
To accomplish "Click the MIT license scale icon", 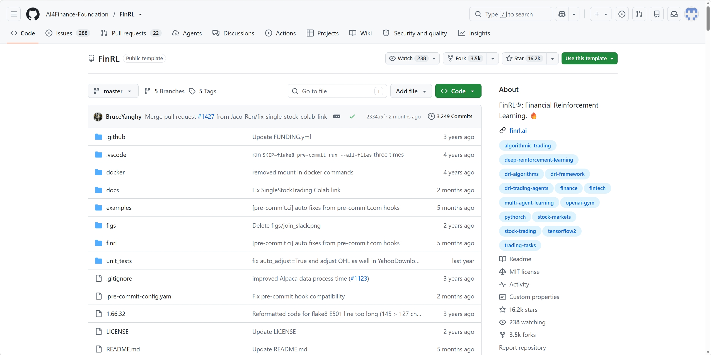I will tap(502, 272).
